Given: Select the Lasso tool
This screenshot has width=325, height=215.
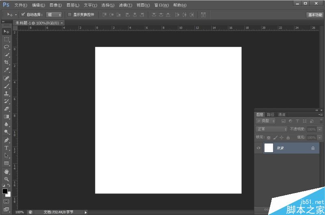Looking at the screenshot, I should 6,47.
